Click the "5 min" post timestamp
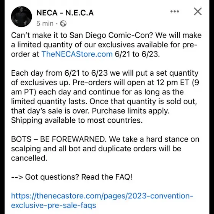This screenshot has height=214, width=214. (x=45, y=24)
